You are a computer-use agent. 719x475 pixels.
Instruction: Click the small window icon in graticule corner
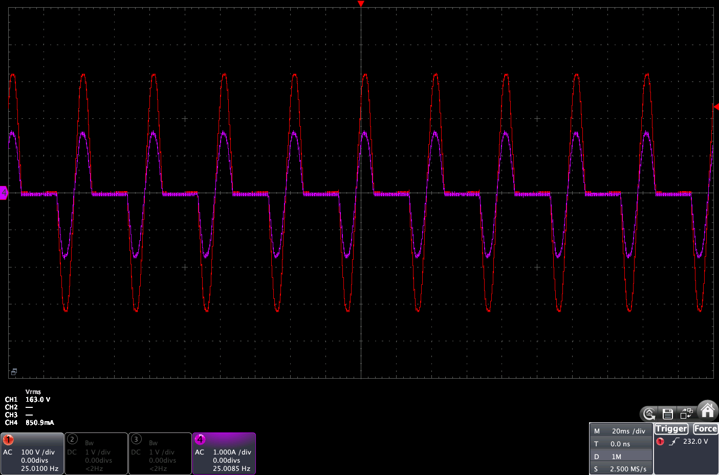point(14,371)
